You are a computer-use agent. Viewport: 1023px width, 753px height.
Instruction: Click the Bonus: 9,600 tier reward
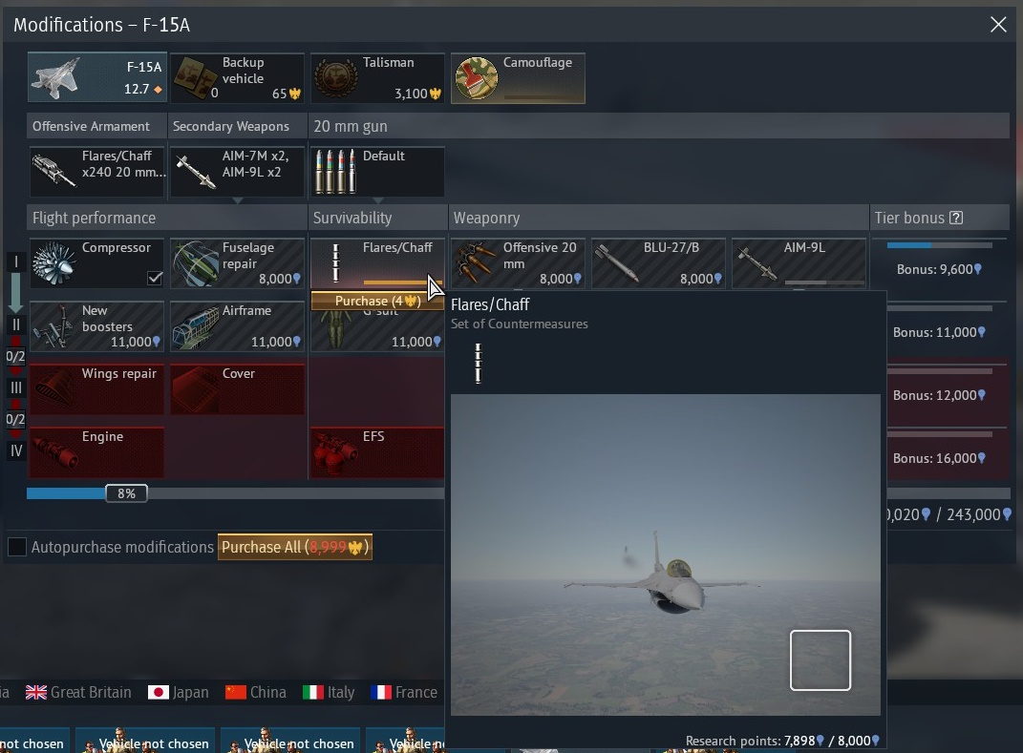(x=940, y=269)
